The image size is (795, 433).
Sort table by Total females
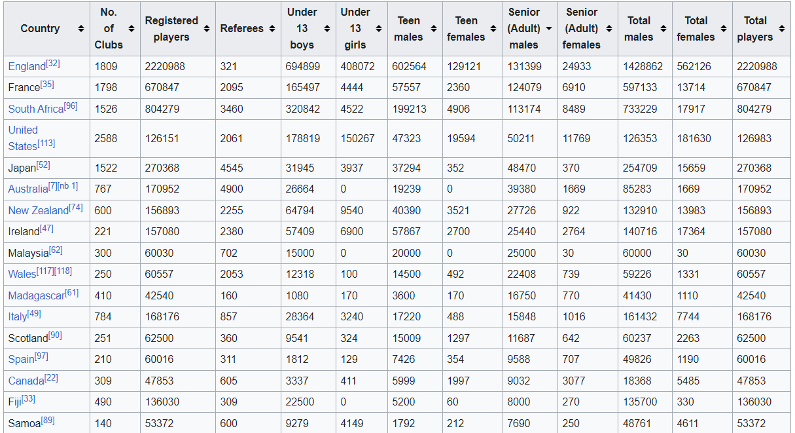click(x=724, y=29)
